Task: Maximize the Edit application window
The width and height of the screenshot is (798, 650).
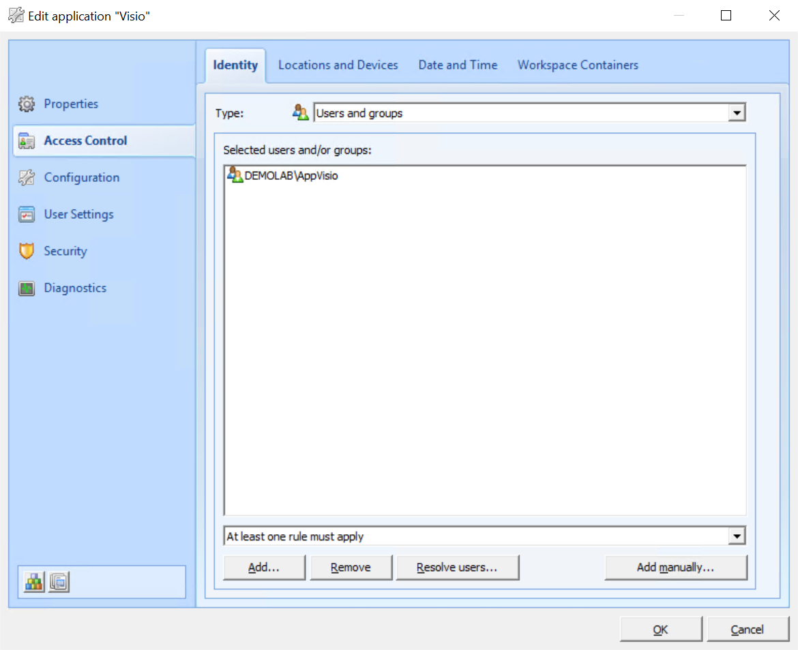Action: [x=726, y=15]
